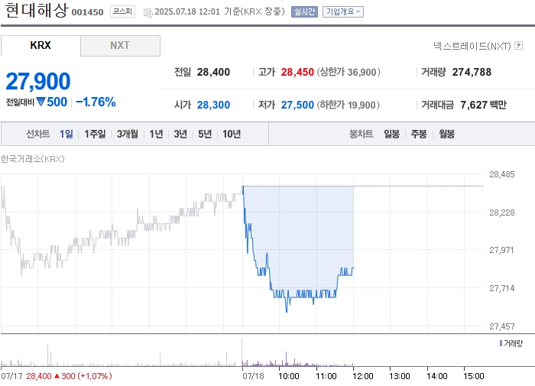Select the 10년 line chart range
The image size is (535, 386).
pos(232,134)
